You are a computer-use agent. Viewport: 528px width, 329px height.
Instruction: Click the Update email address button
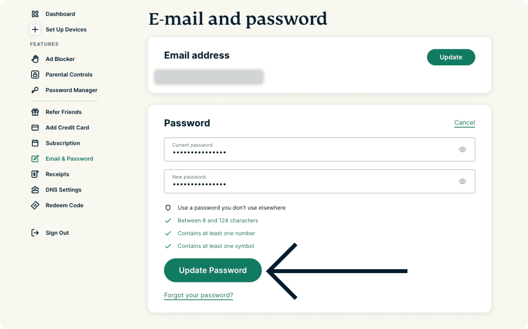451,57
